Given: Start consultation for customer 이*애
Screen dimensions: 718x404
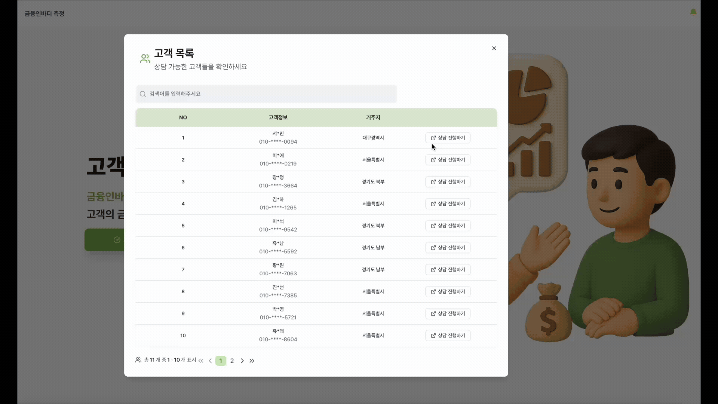Looking at the screenshot, I should pyautogui.click(x=448, y=160).
